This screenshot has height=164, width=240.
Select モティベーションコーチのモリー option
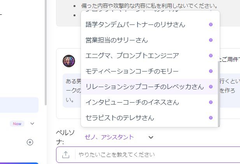pyautogui.click(x=132, y=71)
